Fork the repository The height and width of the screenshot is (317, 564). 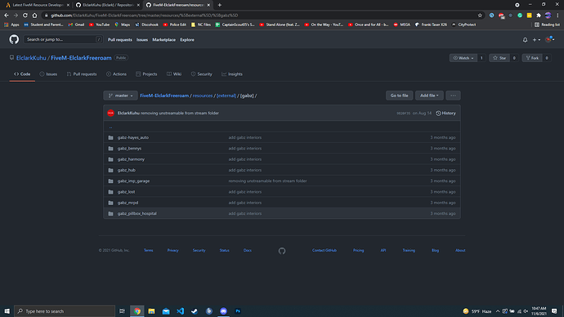click(x=532, y=58)
